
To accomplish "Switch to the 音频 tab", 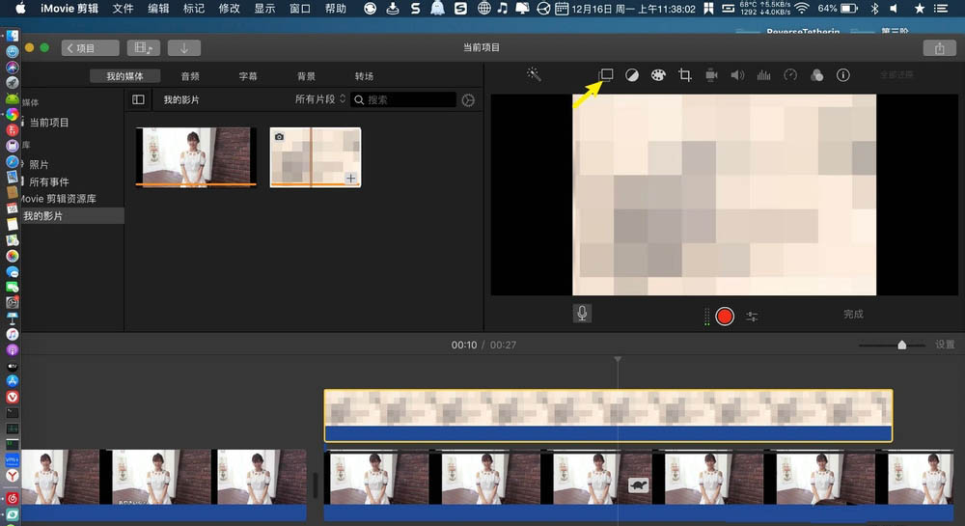I will [190, 76].
